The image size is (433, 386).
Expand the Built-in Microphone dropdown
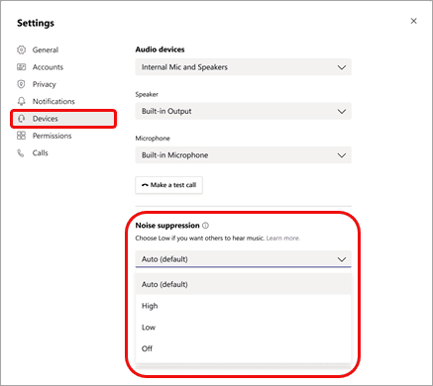[x=244, y=155]
